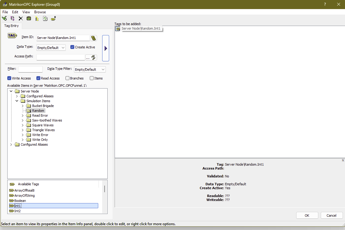Click the Help question mark in the title bar
Viewport: 345px width, 230px height.
coord(325,5)
